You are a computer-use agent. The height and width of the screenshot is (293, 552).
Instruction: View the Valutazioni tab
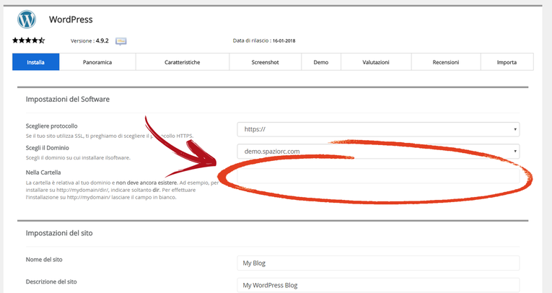376,62
